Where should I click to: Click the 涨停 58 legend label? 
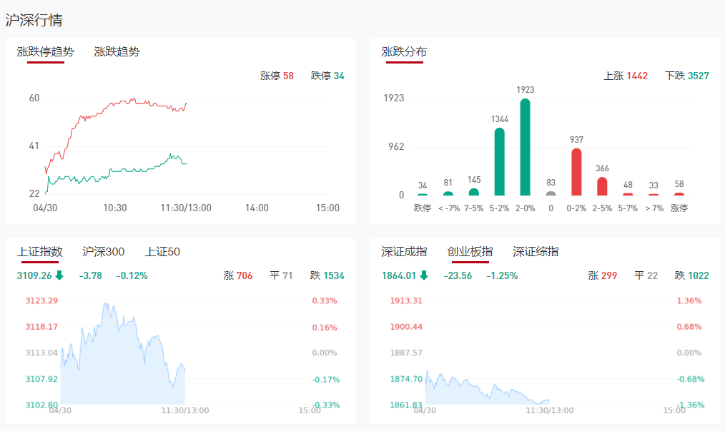pyautogui.click(x=277, y=76)
